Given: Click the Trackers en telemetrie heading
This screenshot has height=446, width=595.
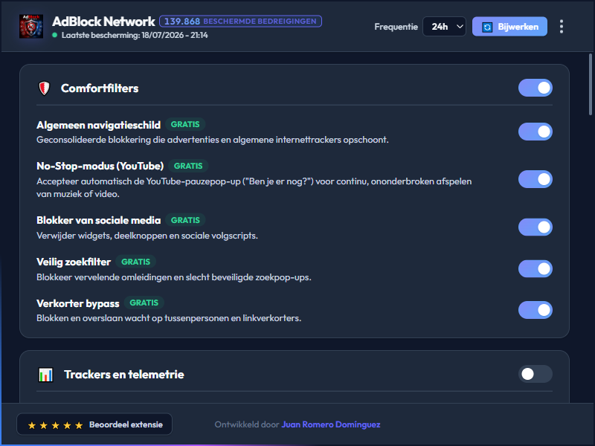Looking at the screenshot, I should click(x=124, y=375).
